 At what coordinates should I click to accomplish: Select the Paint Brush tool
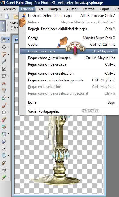click(4, 105)
